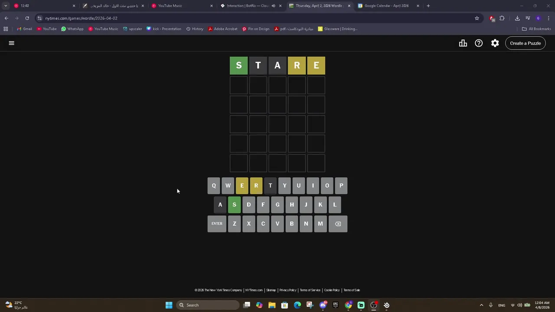
Task: Open the WhatsApp bookmark
Action: pyautogui.click(x=72, y=29)
